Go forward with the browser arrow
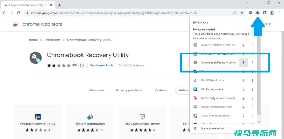284x139 pixels. (x=12, y=13)
